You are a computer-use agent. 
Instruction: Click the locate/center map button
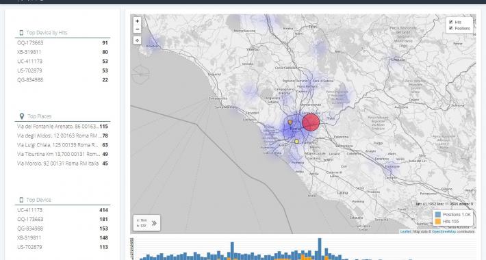[x=138, y=40]
